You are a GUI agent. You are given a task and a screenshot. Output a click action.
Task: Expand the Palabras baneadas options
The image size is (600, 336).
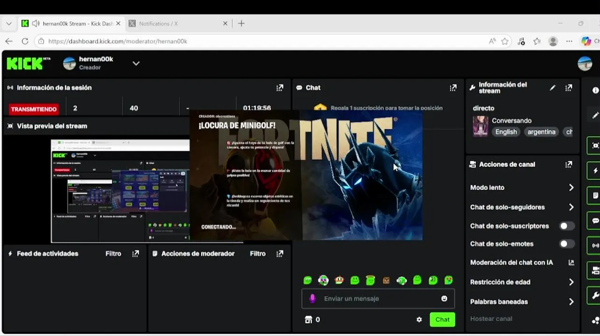tap(571, 302)
